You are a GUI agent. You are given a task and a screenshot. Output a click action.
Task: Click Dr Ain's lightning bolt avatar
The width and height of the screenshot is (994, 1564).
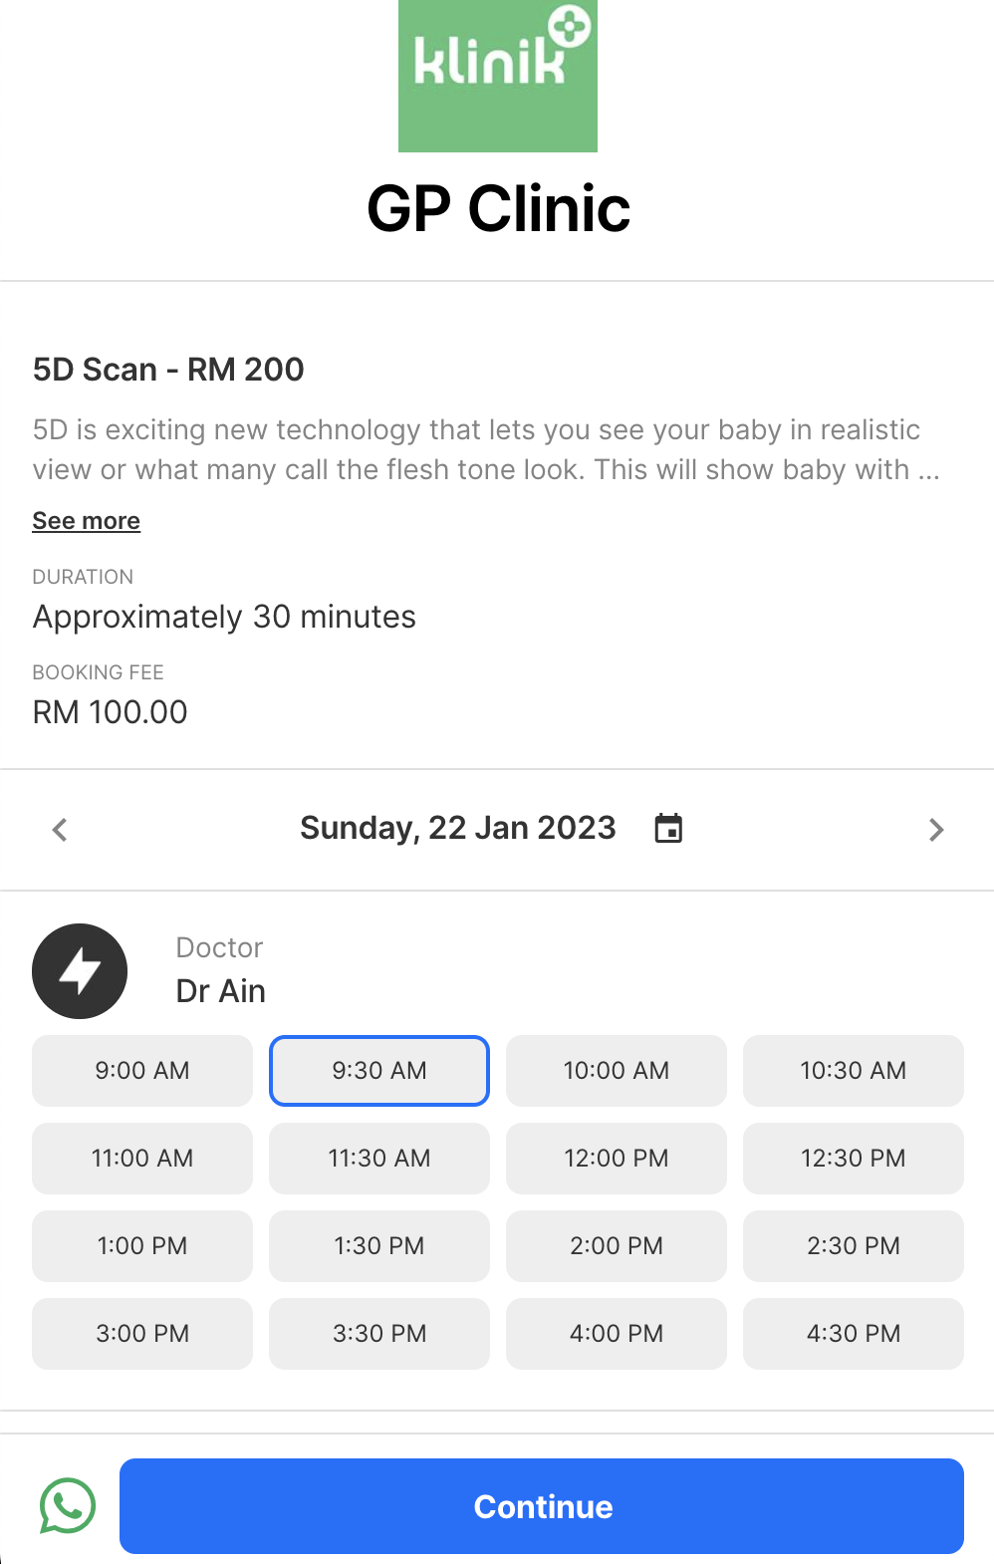point(80,971)
